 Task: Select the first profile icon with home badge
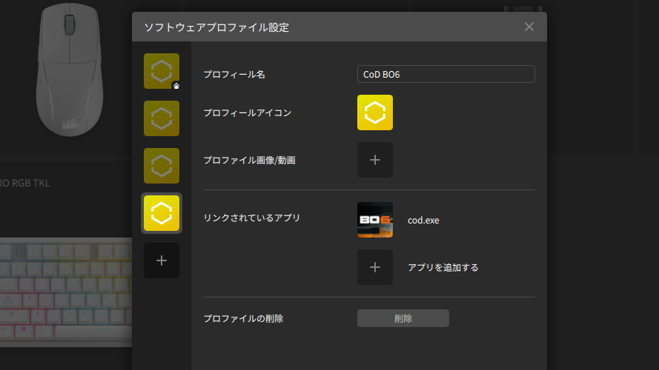point(162,71)
